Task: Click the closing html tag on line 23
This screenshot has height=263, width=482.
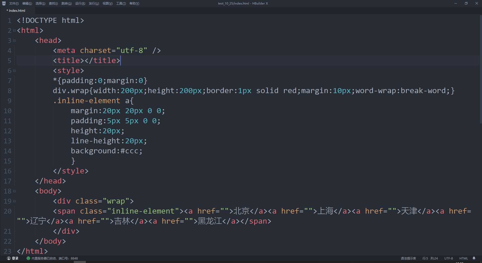Action: point(32,251)
